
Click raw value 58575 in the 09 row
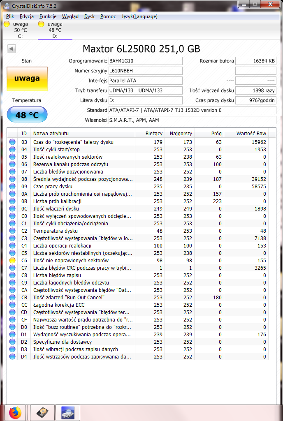click(x=259, y=186)
